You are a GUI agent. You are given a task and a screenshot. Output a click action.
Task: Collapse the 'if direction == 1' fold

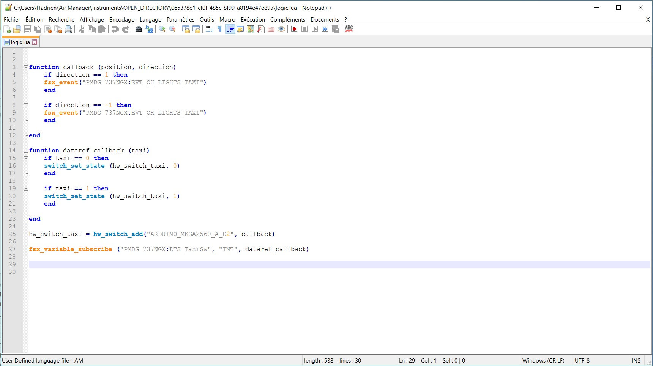(x=26, y=75)
